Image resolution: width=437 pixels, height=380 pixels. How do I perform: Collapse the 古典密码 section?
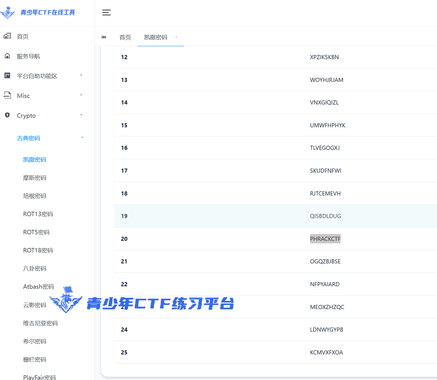tap(82, 137)
